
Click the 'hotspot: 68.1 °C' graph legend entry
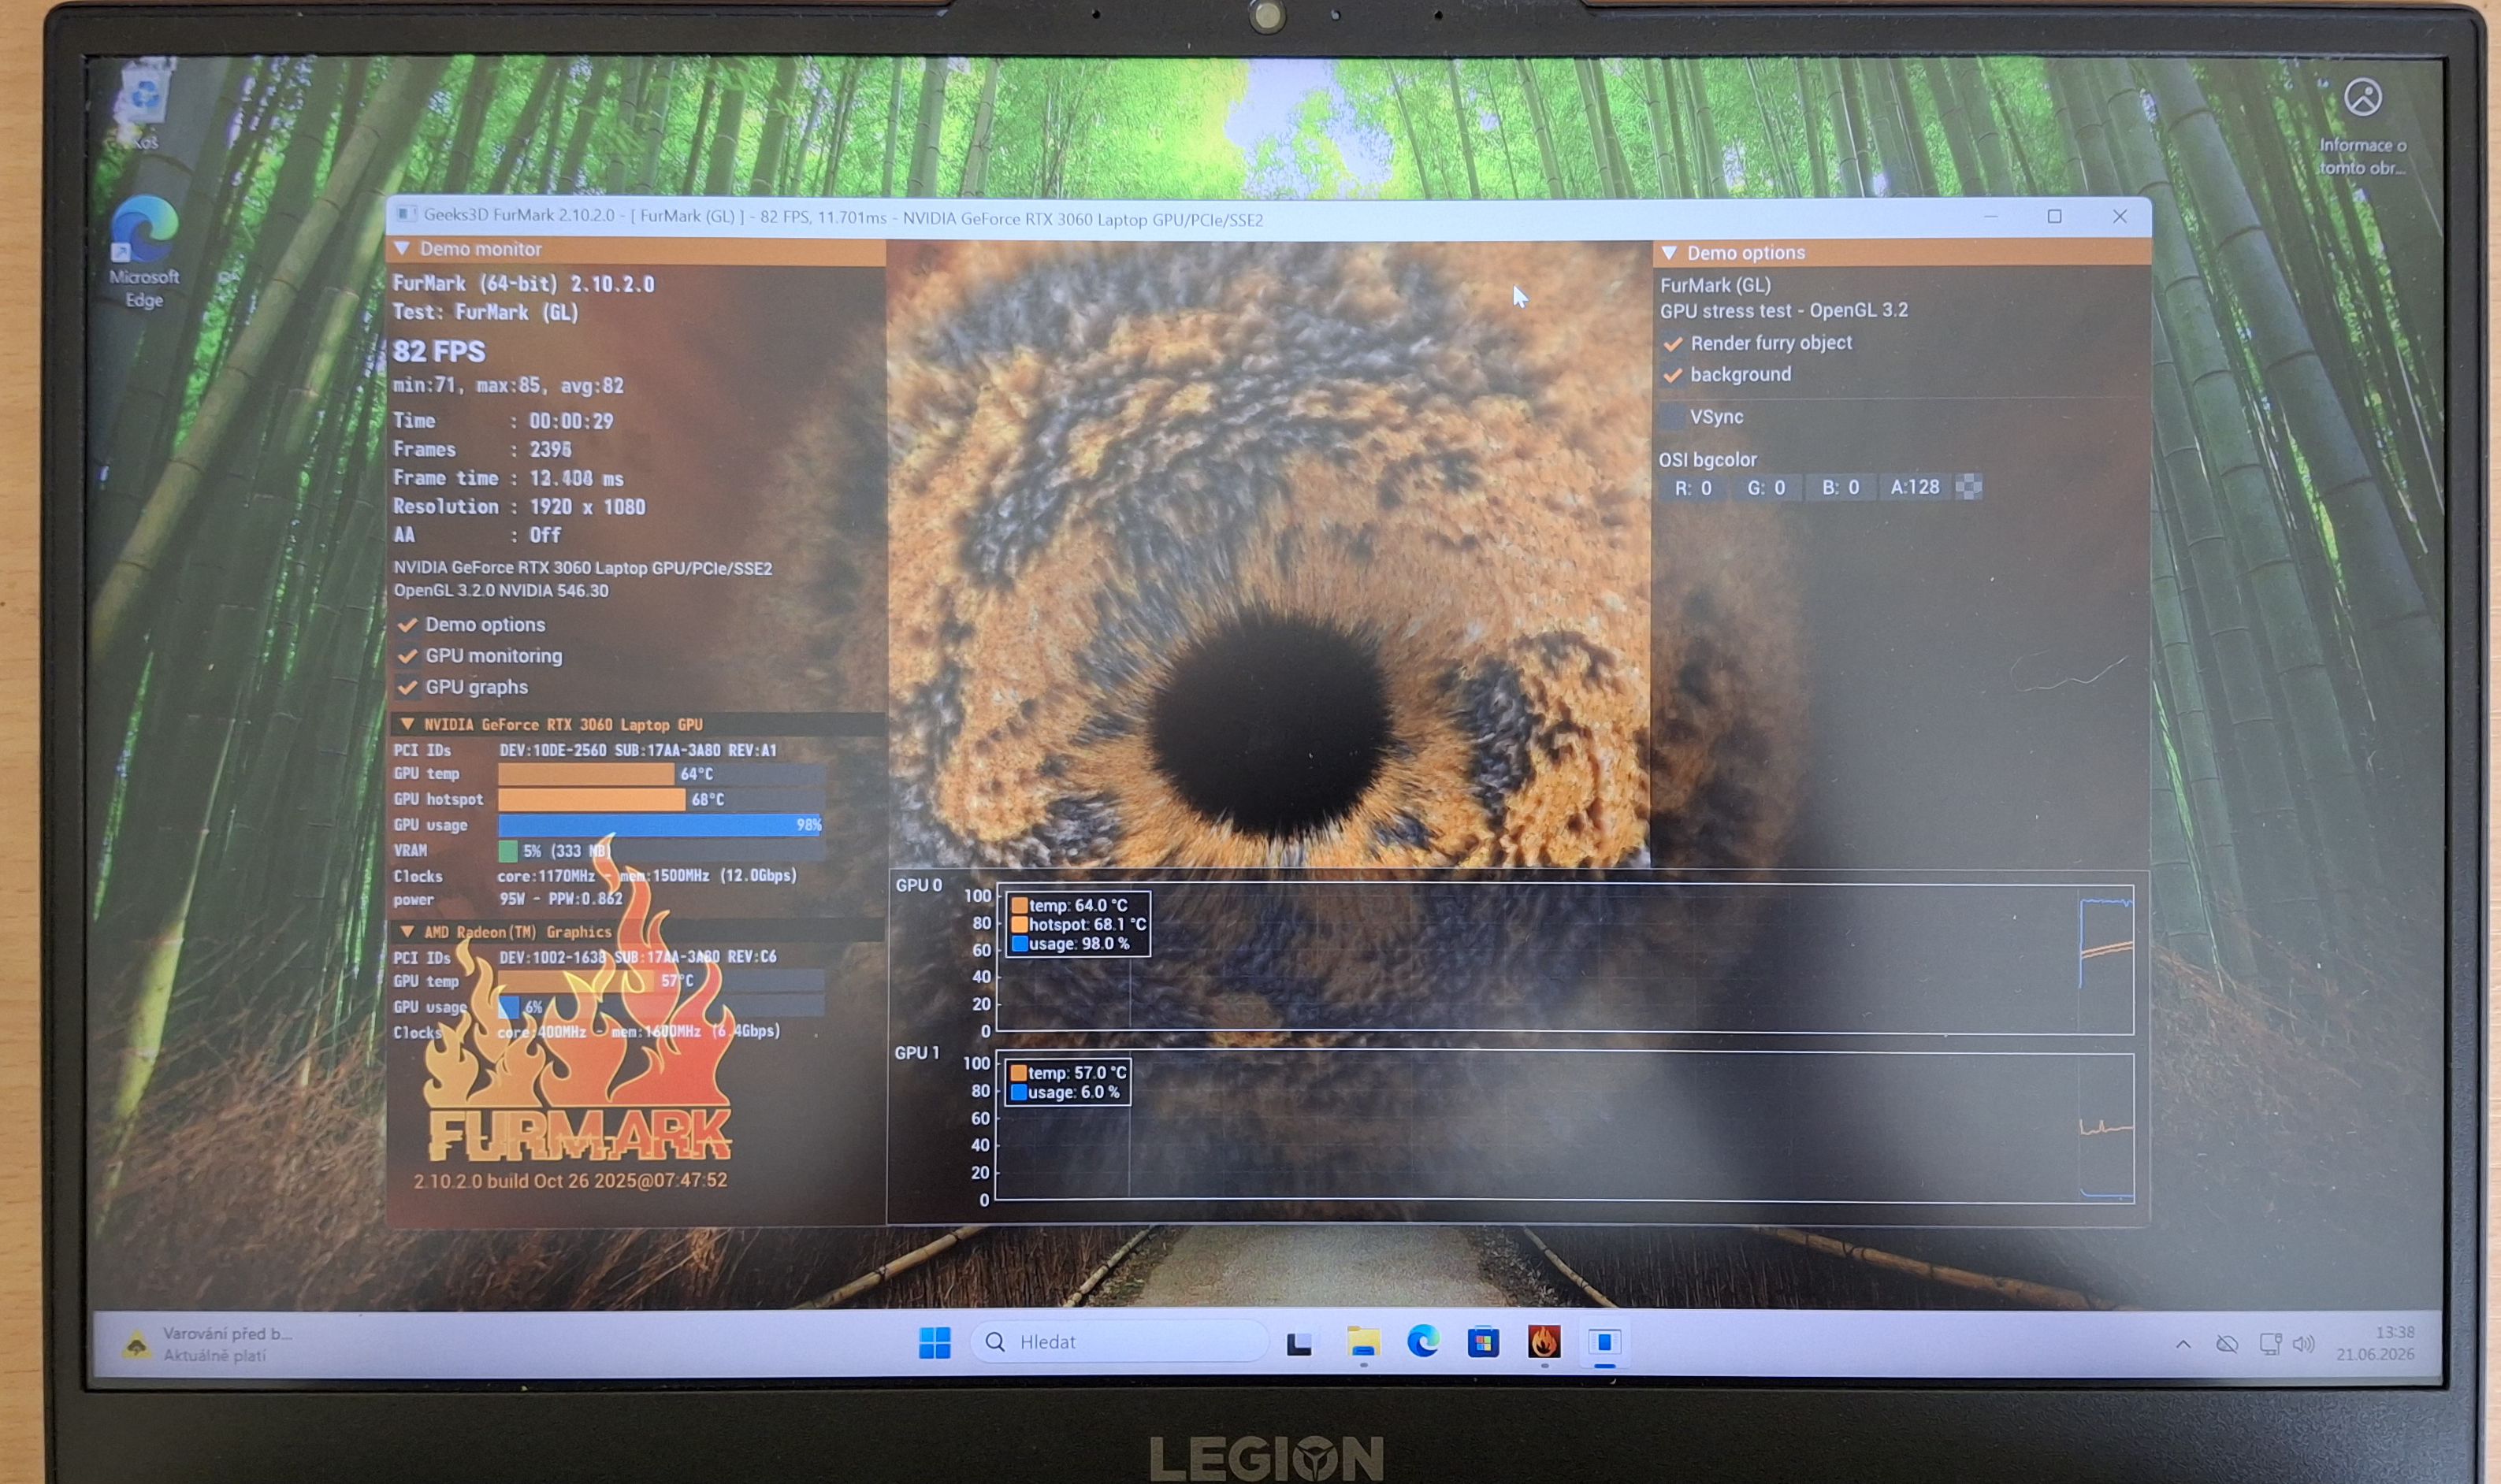(x=1080, y=925)
